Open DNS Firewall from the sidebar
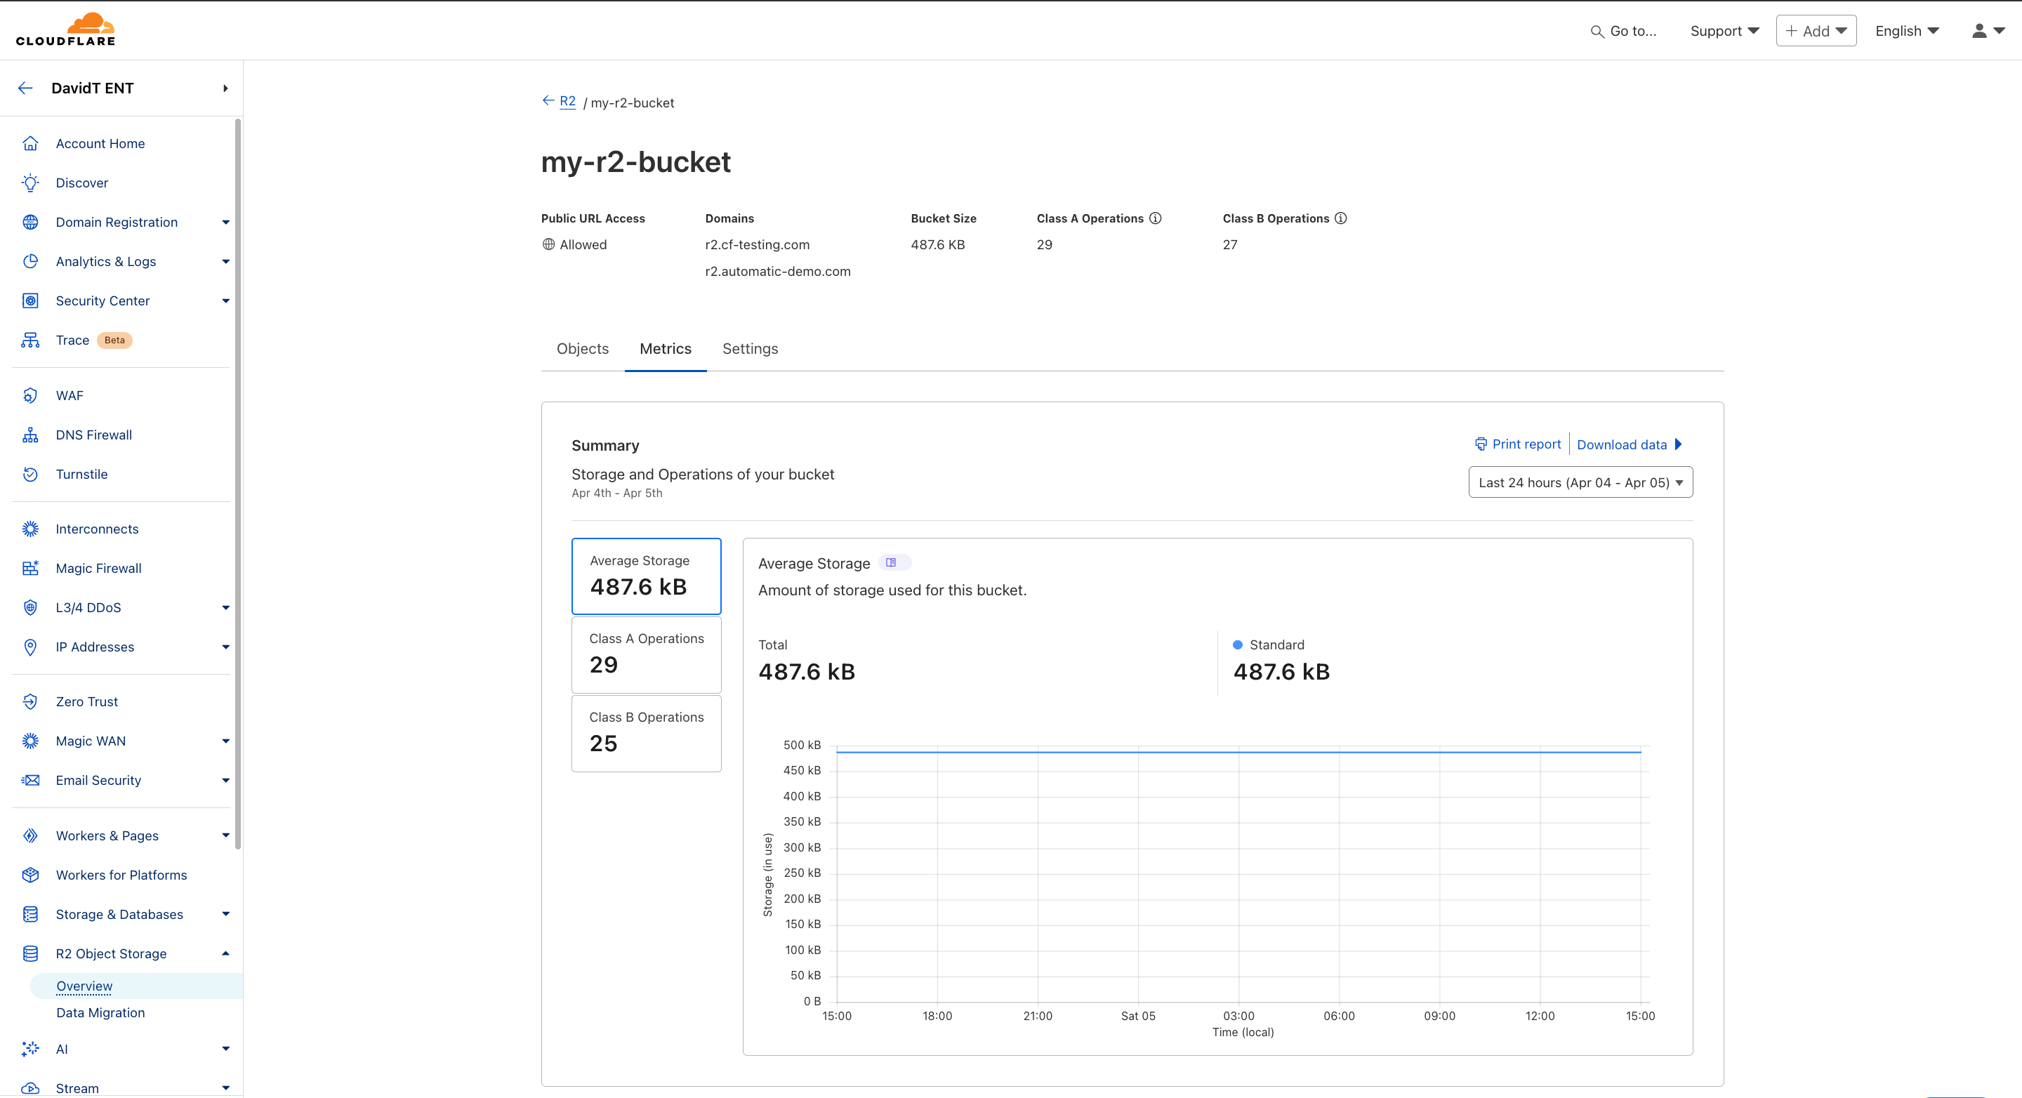 click(x=93, y=434)
